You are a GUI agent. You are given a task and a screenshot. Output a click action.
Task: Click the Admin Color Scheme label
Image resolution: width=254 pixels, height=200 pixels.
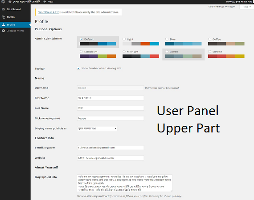point(48,39)
